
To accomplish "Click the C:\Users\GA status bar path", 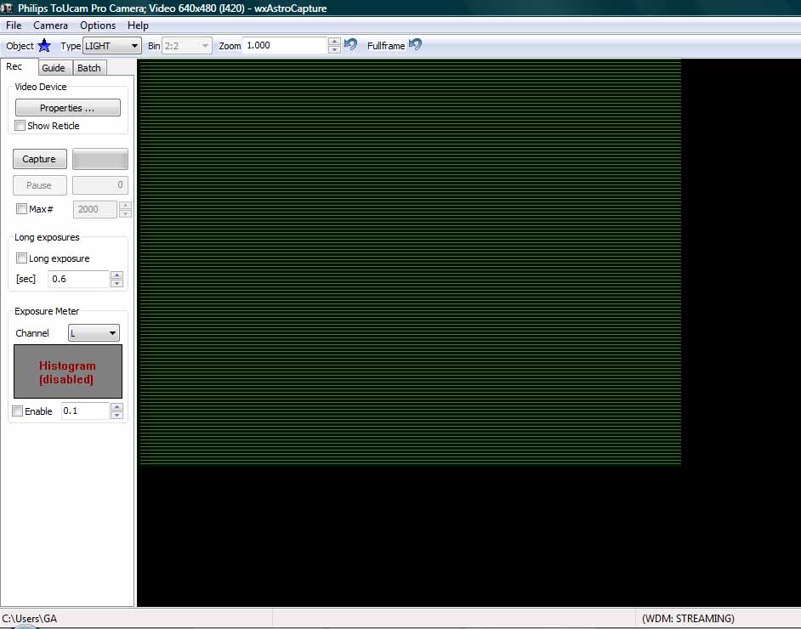I will [30, 618].
